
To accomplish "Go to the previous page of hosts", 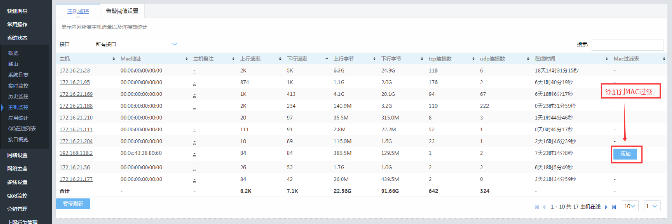I will 544,207.
